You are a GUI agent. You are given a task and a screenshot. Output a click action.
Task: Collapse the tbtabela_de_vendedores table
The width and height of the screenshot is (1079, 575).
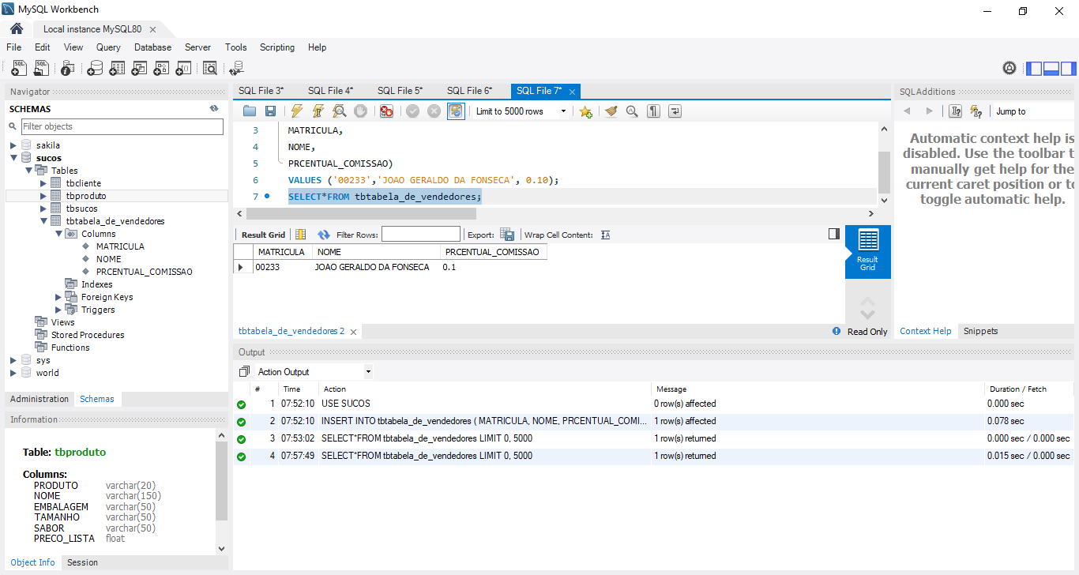coord(43,221)
